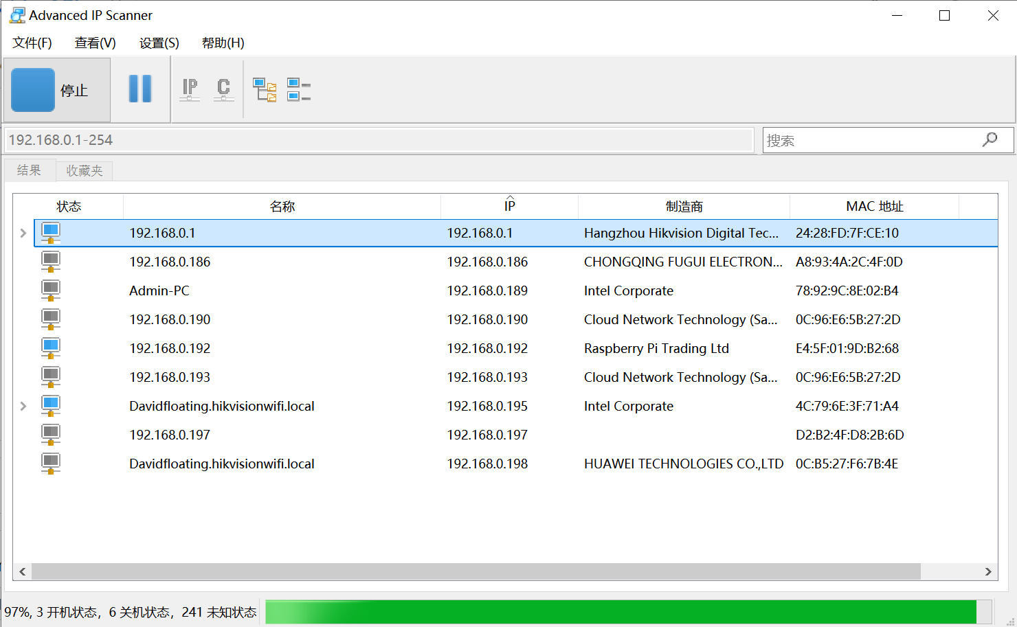Click MAC address 24:28:FD:7F:CE:10

point(847,233)
